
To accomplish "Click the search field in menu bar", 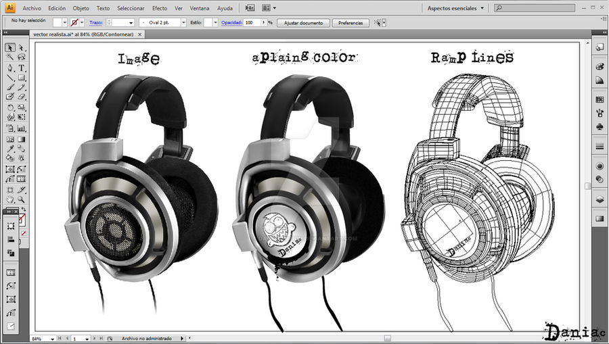I will [535, 7].
